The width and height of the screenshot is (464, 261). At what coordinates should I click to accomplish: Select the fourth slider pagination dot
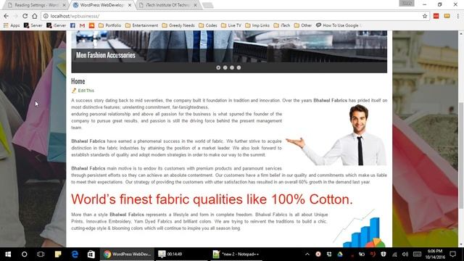click(x=239, y=67)
